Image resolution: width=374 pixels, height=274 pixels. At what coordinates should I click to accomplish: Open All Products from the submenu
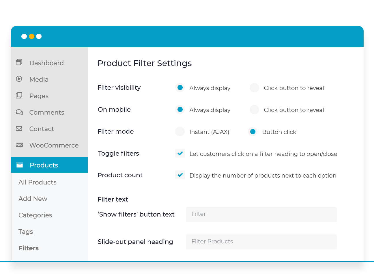tap(37, 182)
